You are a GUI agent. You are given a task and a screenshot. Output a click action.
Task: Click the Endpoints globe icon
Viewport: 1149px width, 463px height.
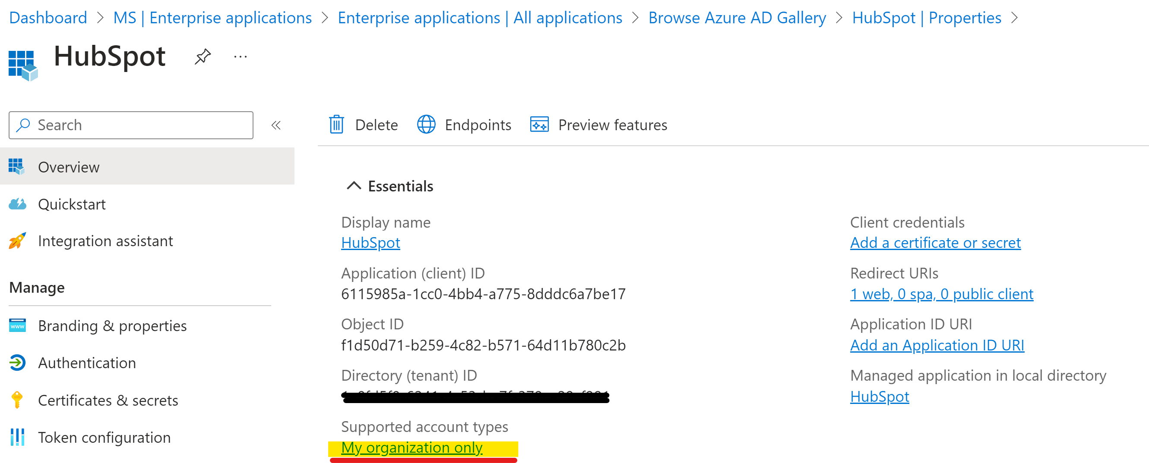426,125
